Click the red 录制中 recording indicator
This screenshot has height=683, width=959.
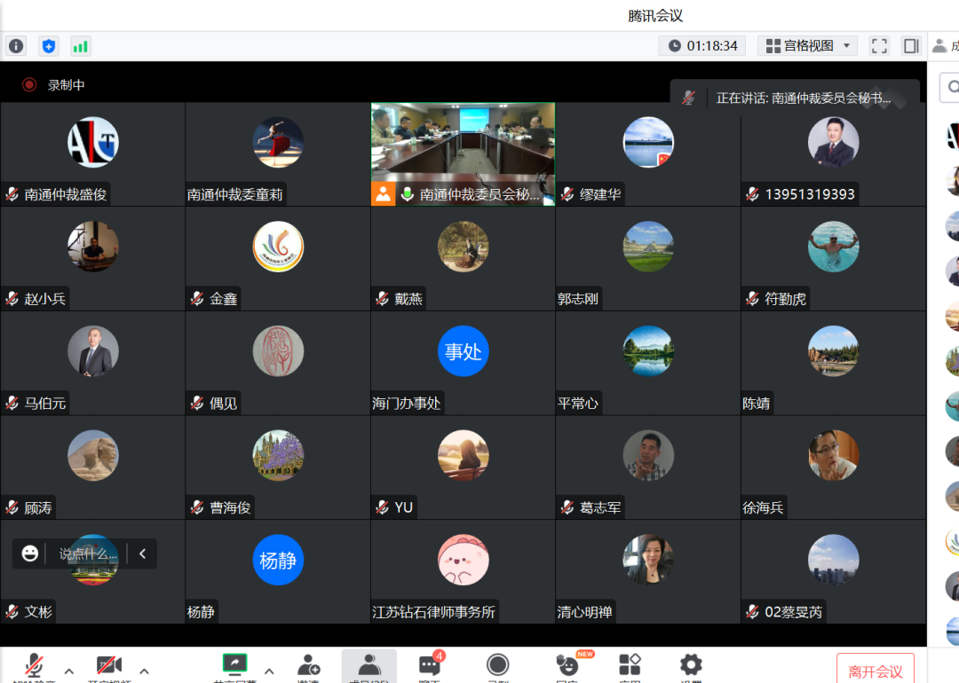point(29,85)
